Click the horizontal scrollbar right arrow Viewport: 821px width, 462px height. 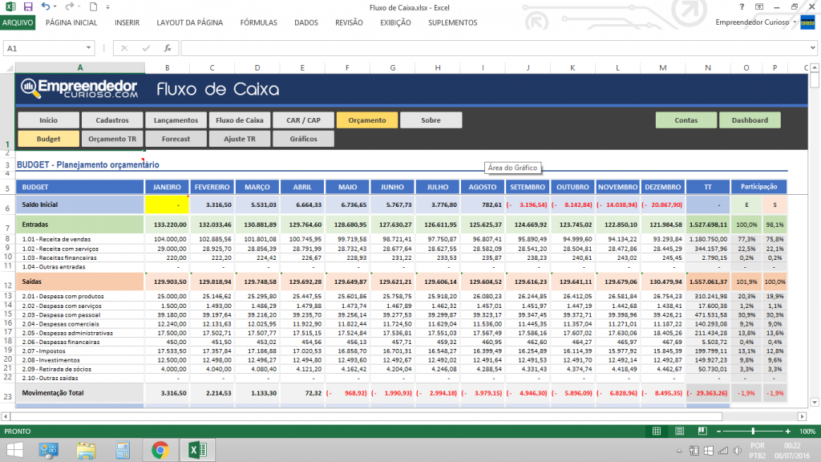tap(802, 416)
